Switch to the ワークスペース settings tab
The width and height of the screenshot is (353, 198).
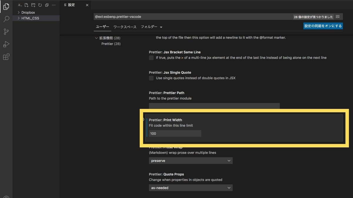125,27
